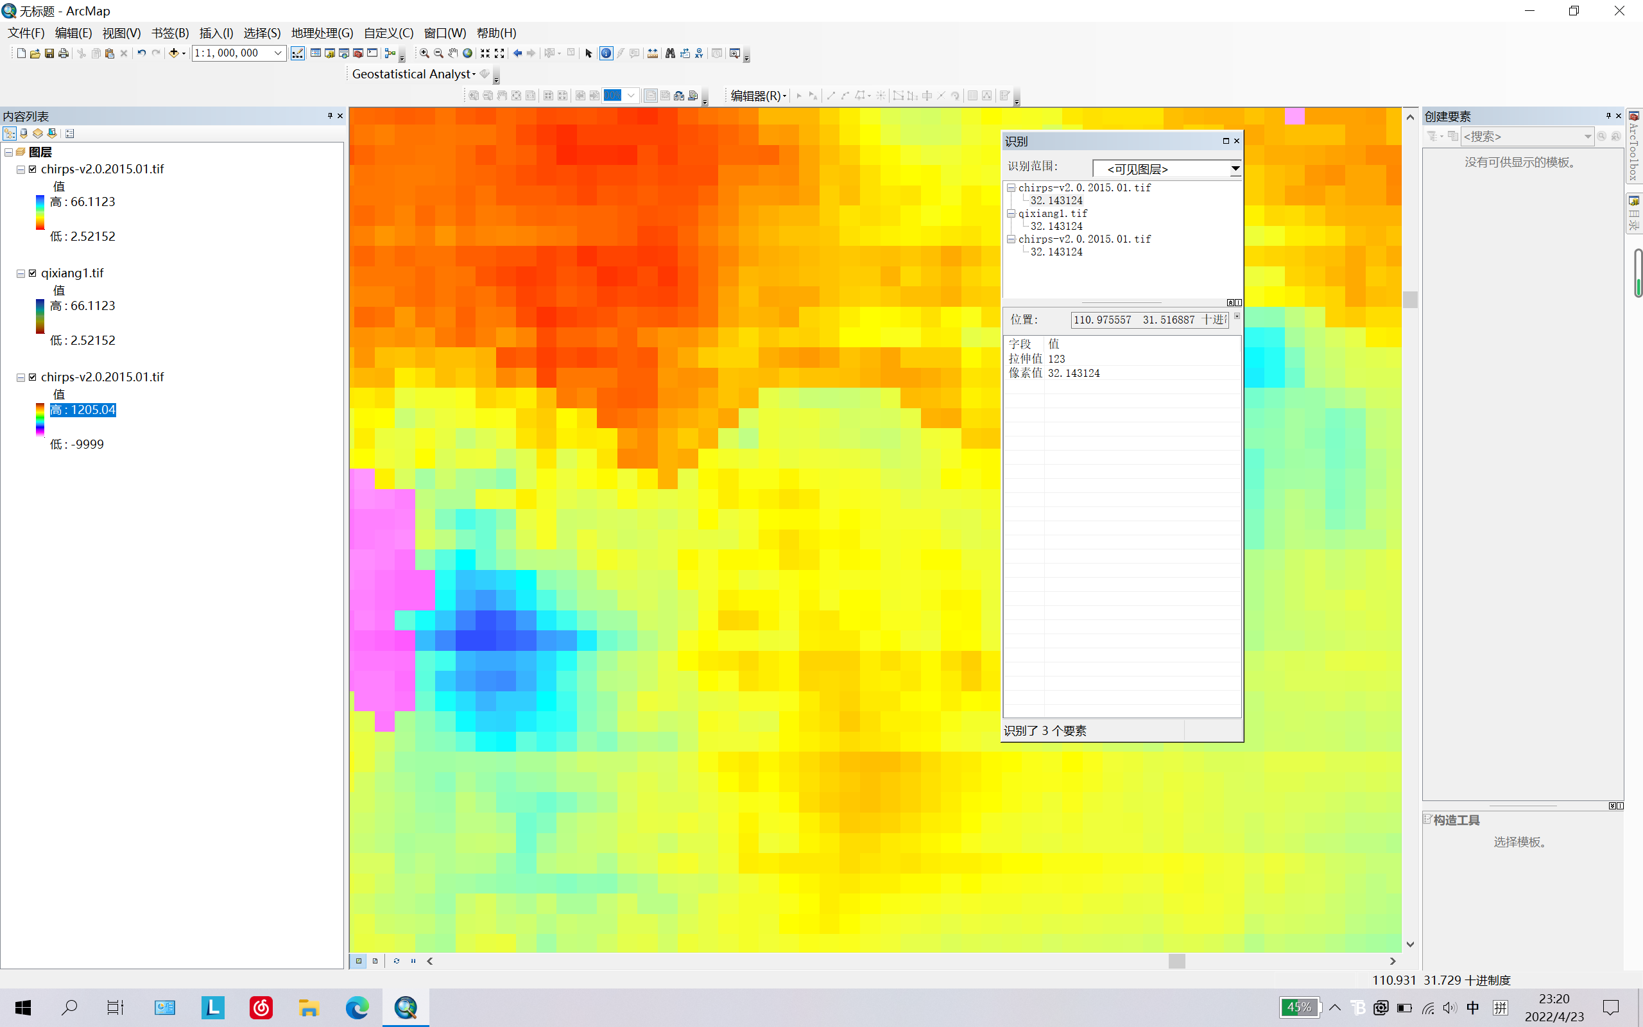Screen dimensions: 1643x1027
Task: Activate the Identify tool
Action: pos(606,53)
